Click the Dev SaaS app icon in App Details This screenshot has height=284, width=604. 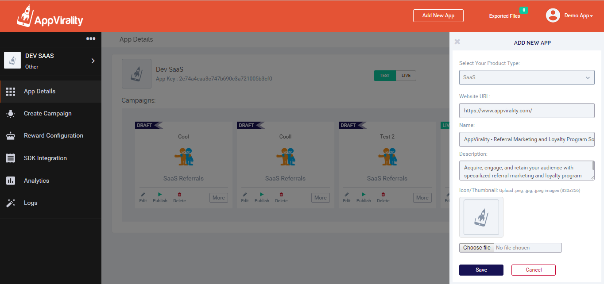pyautogui.click(x=136, y=74)
